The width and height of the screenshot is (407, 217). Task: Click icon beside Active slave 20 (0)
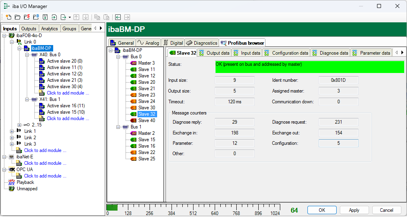(42, 61)
